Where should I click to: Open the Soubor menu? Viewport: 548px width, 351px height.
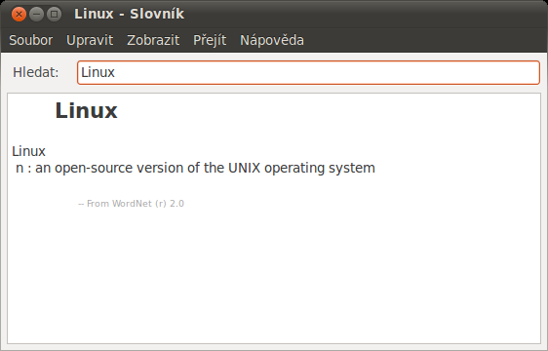[31, 40]
